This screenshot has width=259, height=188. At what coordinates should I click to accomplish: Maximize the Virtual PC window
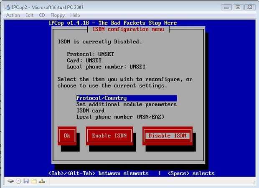[238, 7]
